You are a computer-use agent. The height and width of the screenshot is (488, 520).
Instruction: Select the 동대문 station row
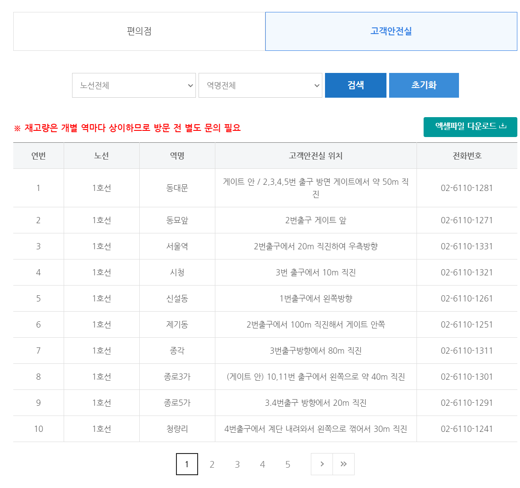(177, 187)
